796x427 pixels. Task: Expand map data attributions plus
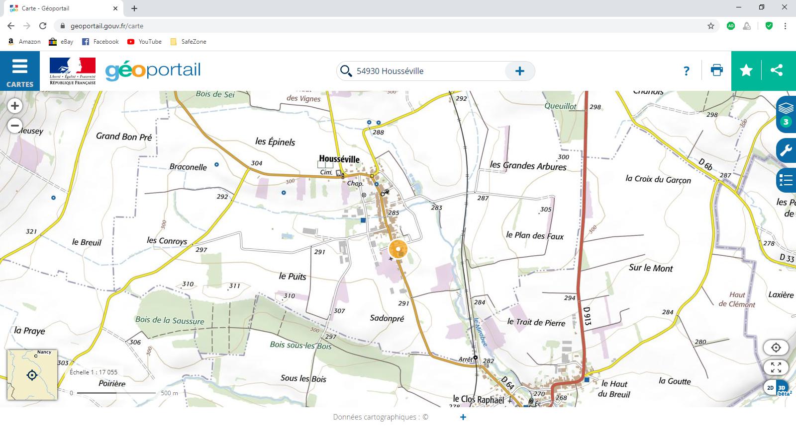pos(463,417)
